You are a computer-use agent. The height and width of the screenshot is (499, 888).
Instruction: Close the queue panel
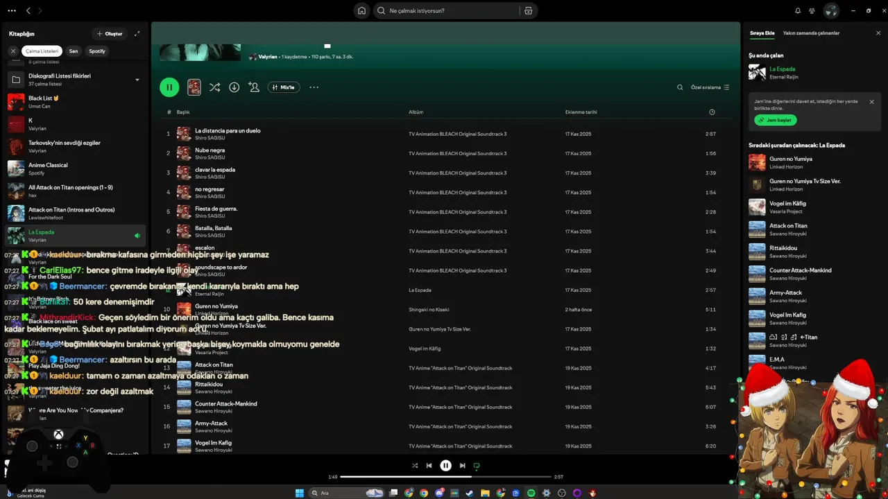[878, 33]
